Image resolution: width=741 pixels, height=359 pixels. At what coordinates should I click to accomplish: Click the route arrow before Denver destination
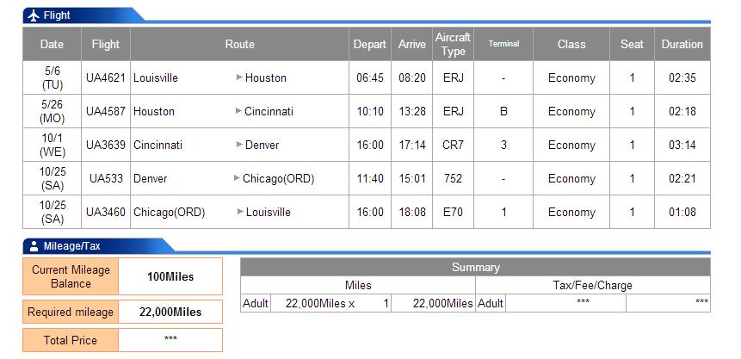point(239,145)
